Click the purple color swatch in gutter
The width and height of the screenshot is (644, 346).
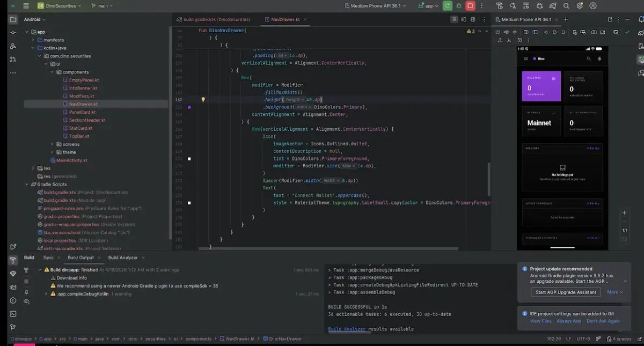tap(189, 107)
